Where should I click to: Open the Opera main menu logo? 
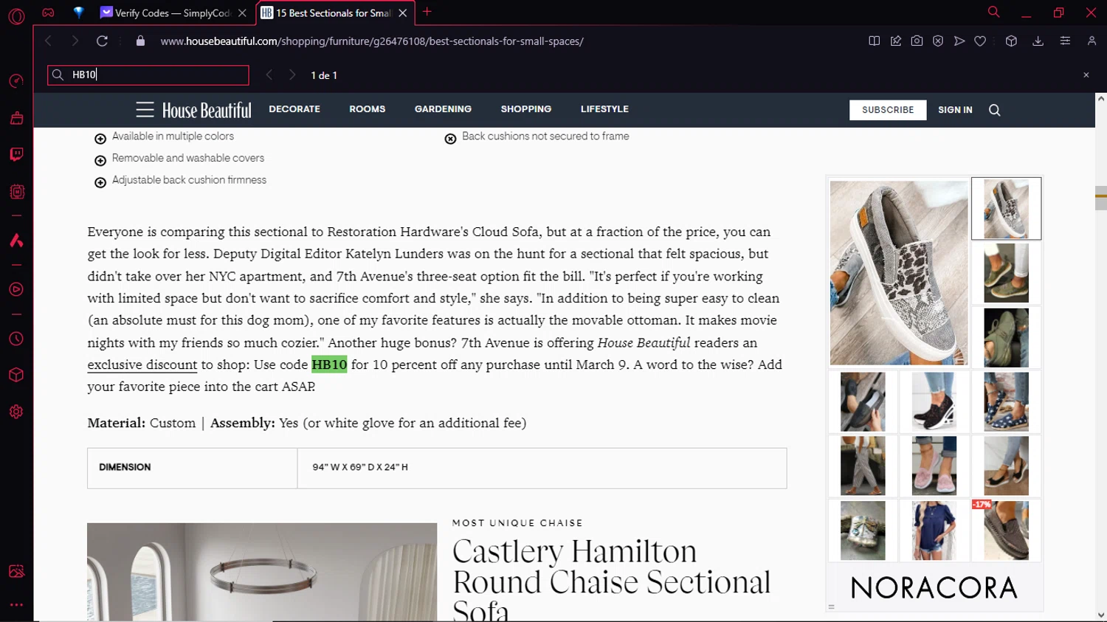point(16,15)
